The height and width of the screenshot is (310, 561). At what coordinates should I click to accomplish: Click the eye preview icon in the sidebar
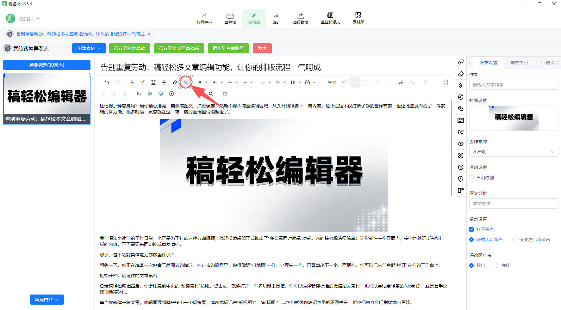tap(461, 143)
